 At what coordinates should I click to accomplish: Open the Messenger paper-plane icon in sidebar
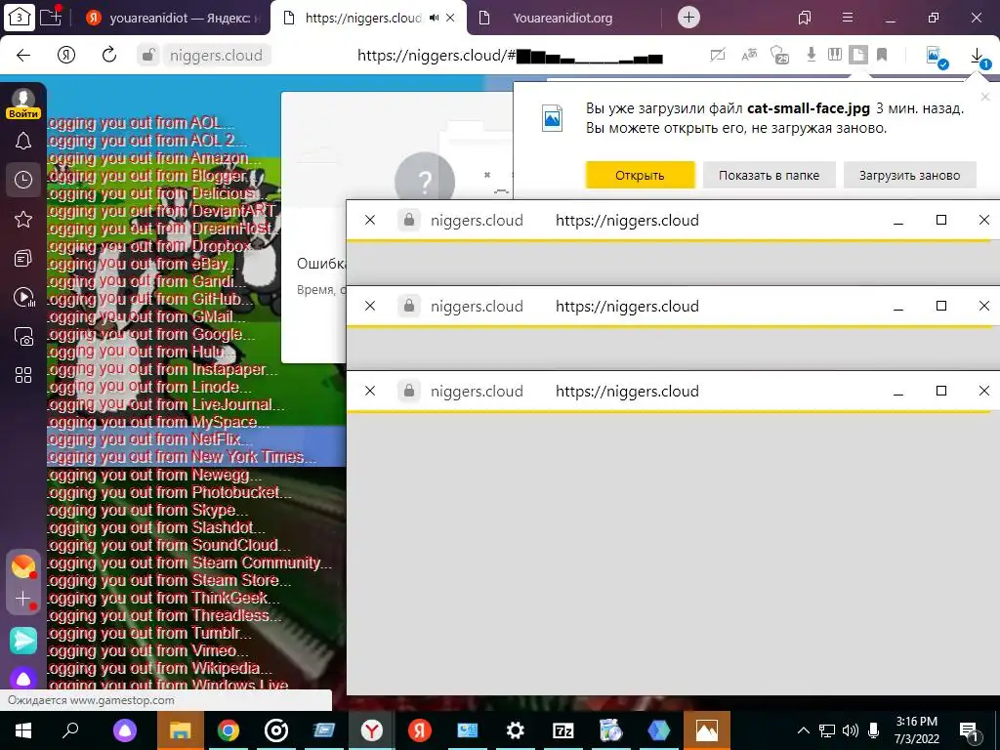tap(23, 641)
